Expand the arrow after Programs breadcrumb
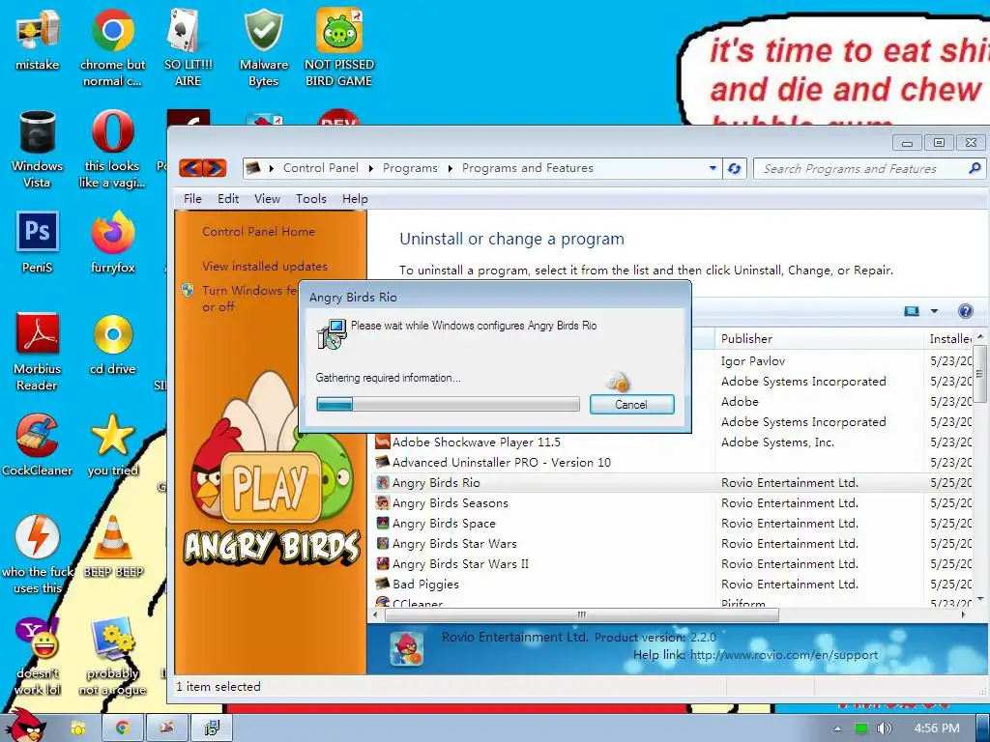 pos(451,168)
